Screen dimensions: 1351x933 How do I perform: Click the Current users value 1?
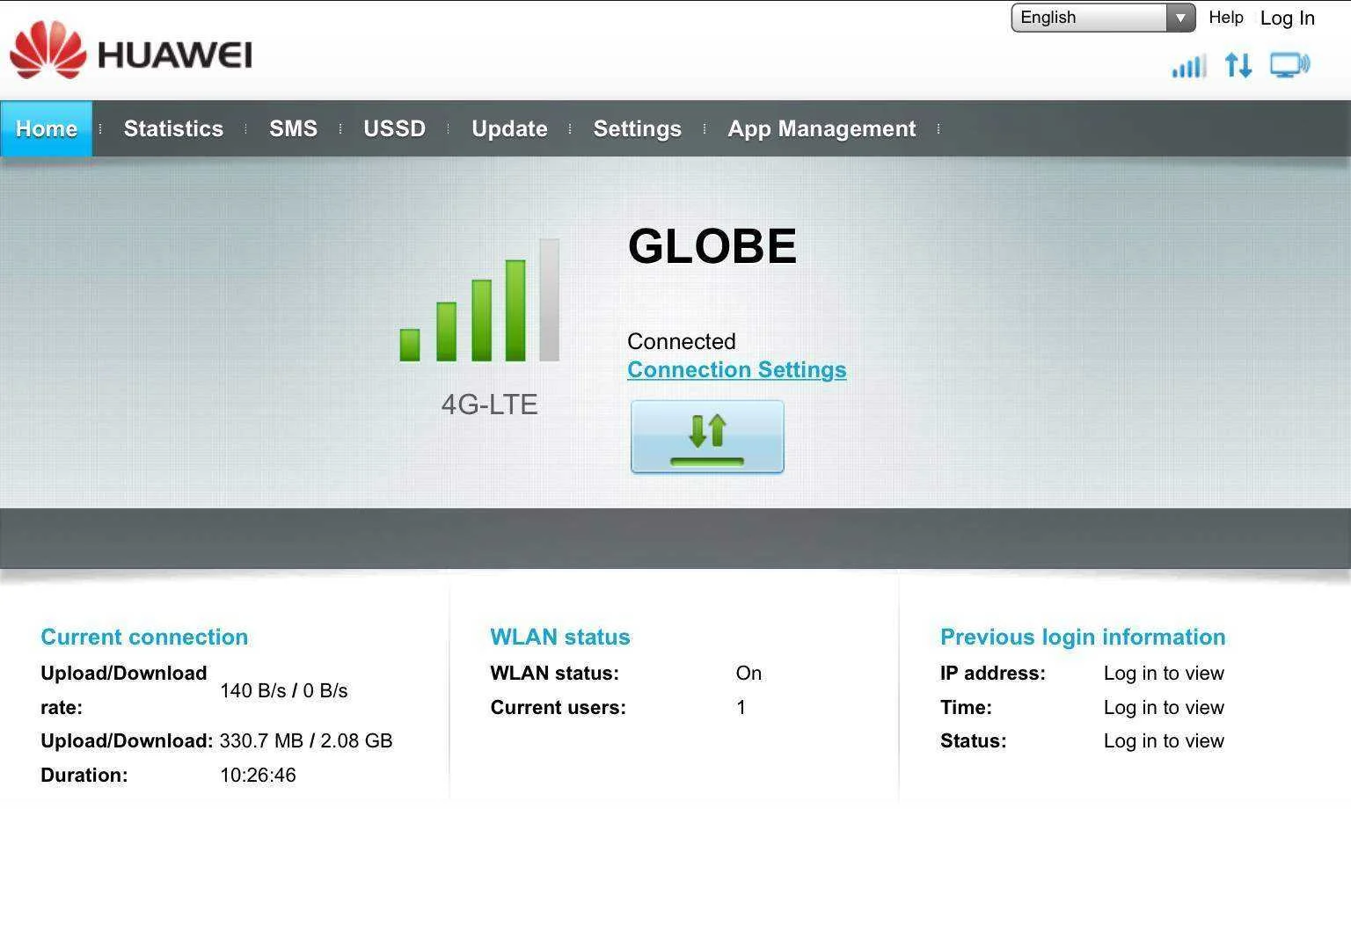click(x=741, y=707)
